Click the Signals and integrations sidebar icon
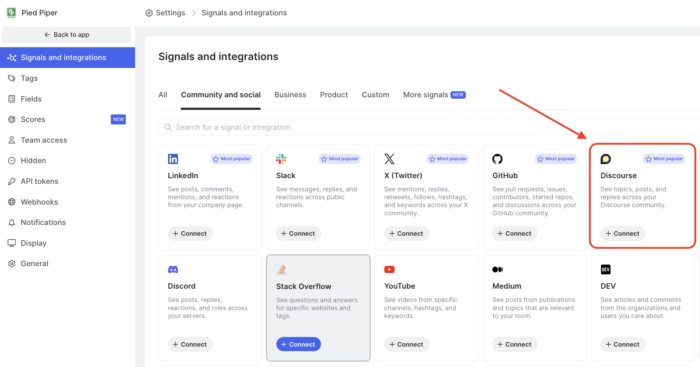This screenshot has width=700, height=367. 12,58
